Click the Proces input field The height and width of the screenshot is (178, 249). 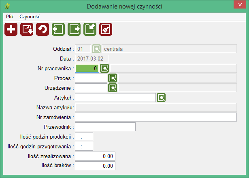[91, 78]
